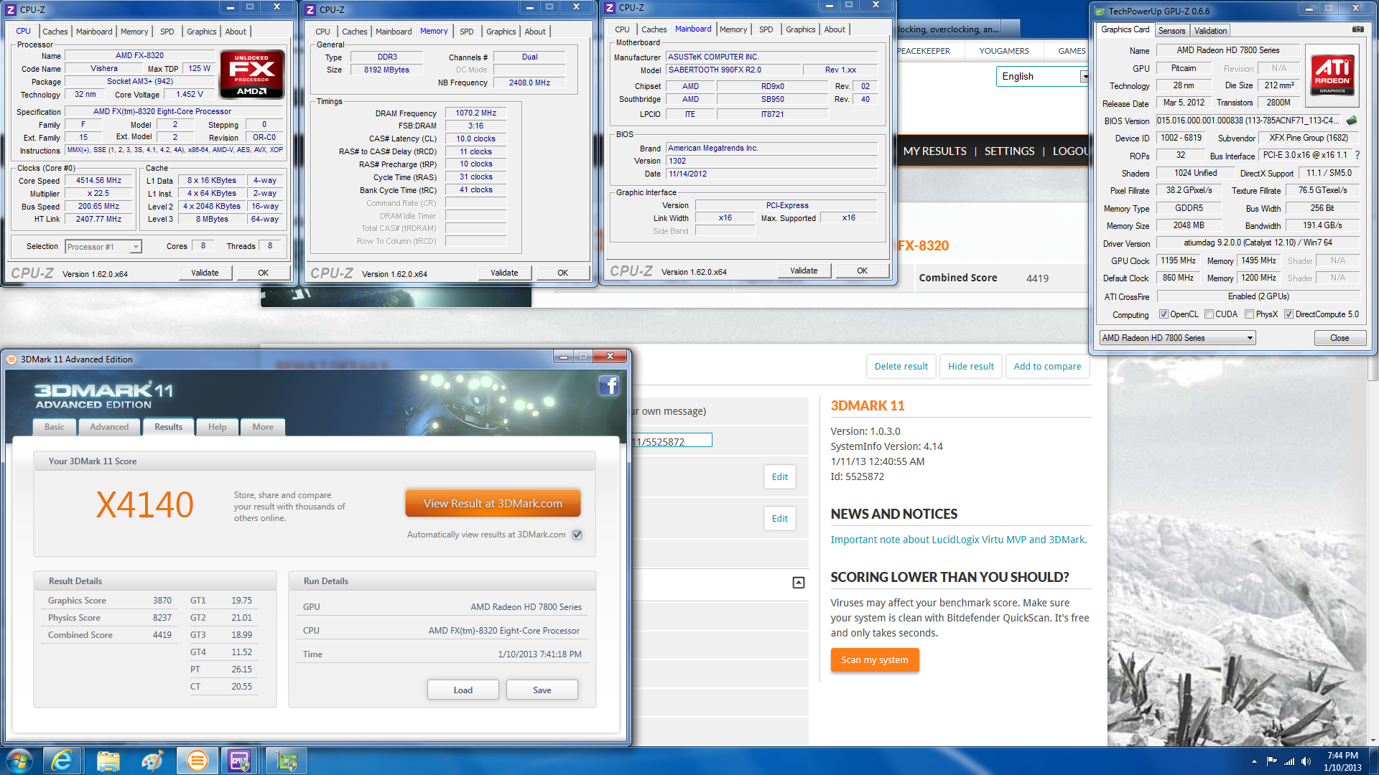Open SETTINGS in the site navigation

tap(1009, 151)
